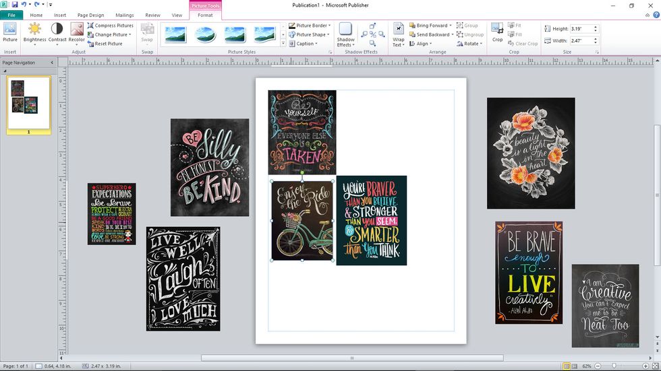Select the Crop tool
The image size is (661, 371).
coord(498,33)
